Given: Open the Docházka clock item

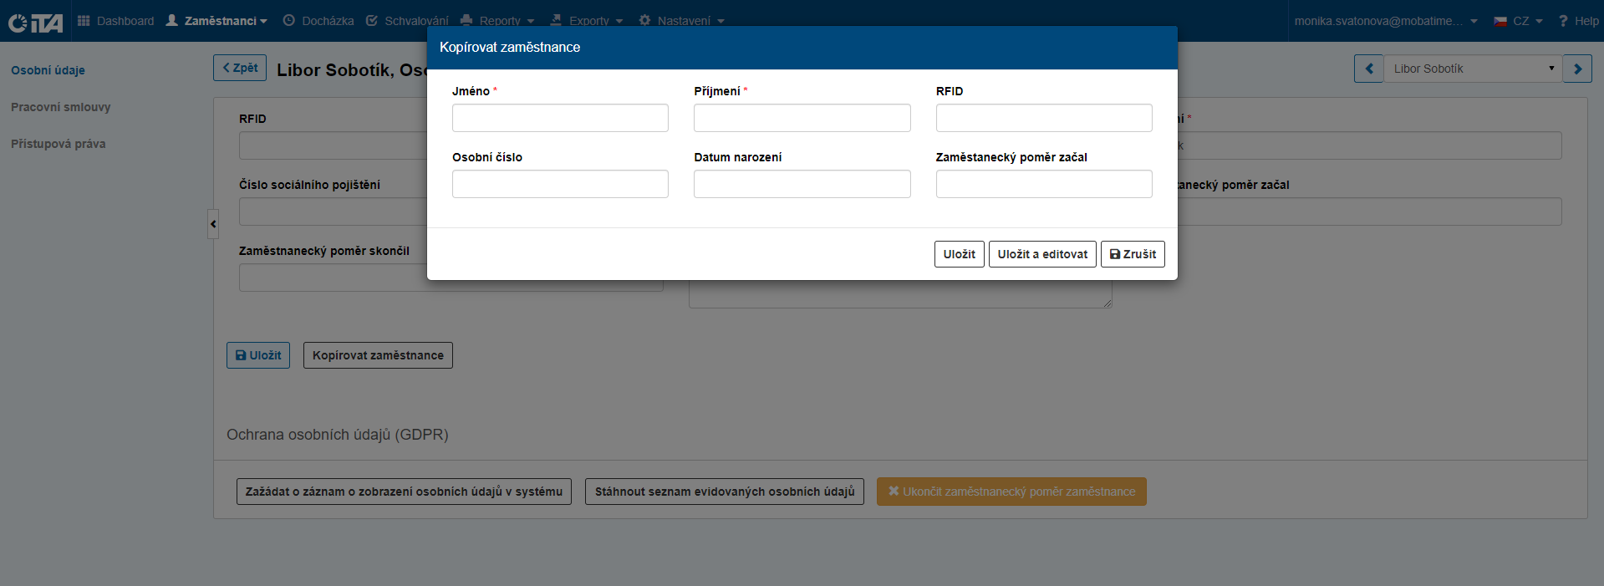Looking at the screenshot, I should click(x=318, y=21).
